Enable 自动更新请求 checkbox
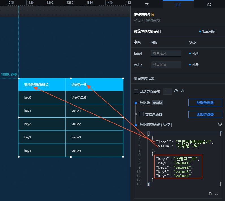The image size is (225, 201). click(x=136, y=91)
